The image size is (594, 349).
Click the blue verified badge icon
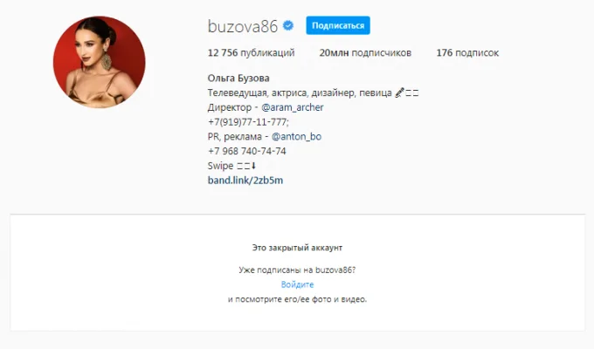tap(288, 26)
